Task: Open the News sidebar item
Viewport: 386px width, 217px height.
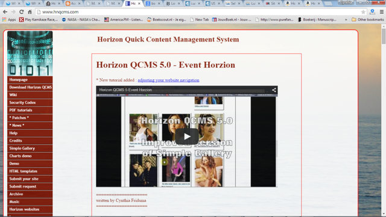Action: tap(30, 126)
